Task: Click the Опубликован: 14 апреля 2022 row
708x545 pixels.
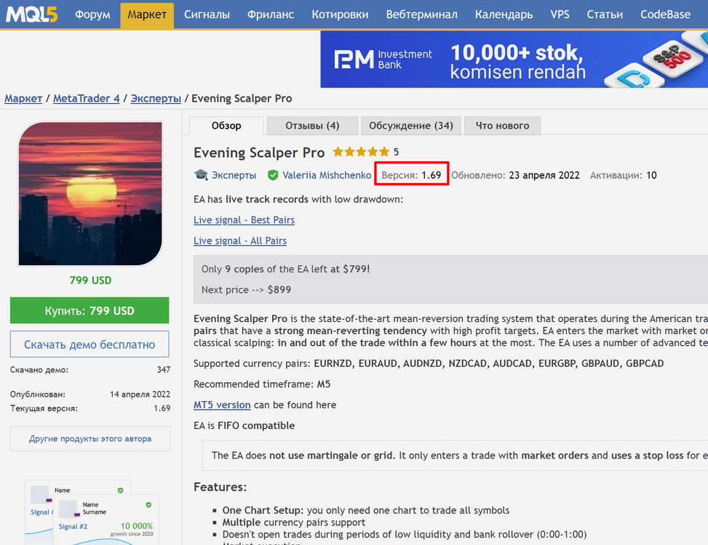Action: (90, 395)
